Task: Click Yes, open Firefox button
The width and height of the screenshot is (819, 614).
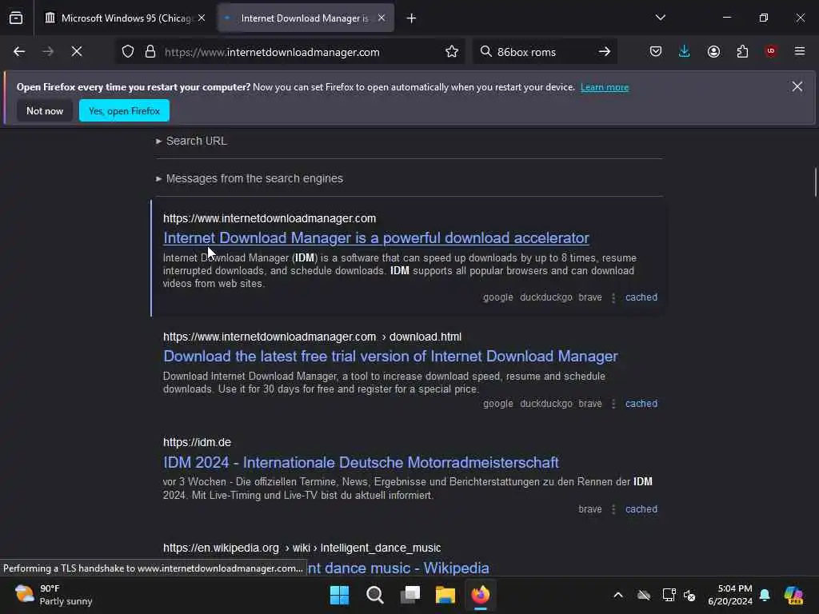Action: (124, 110)
